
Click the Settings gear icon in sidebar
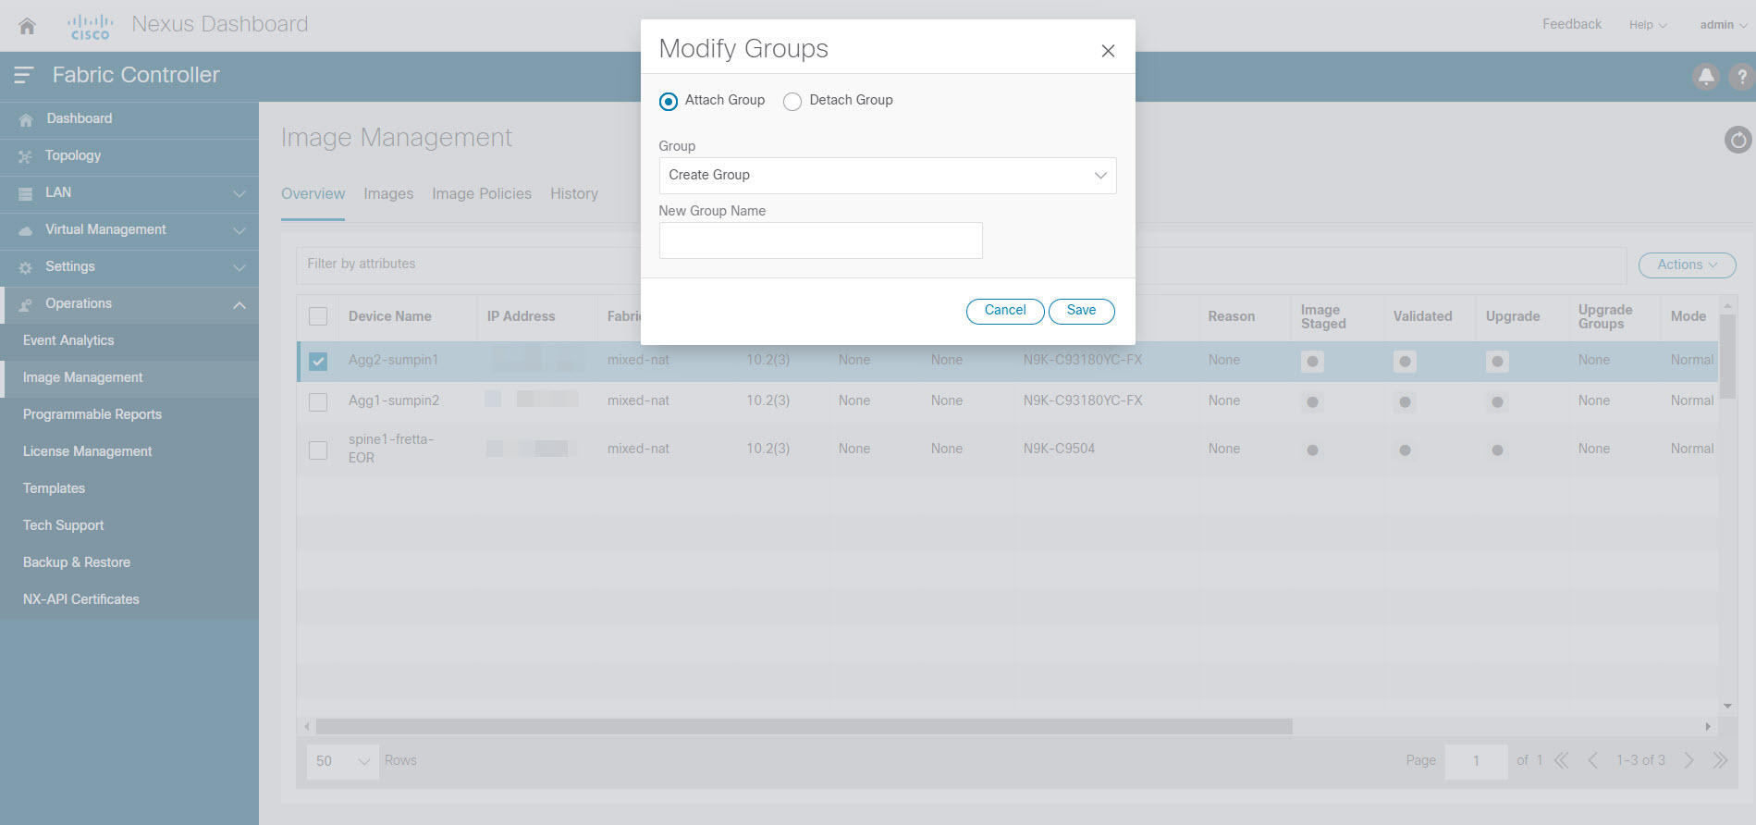coord(25,267)
